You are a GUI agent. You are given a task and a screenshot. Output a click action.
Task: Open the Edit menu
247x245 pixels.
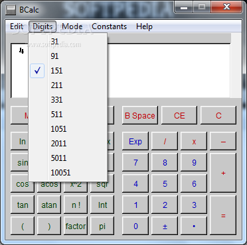(x=17, y=26)
